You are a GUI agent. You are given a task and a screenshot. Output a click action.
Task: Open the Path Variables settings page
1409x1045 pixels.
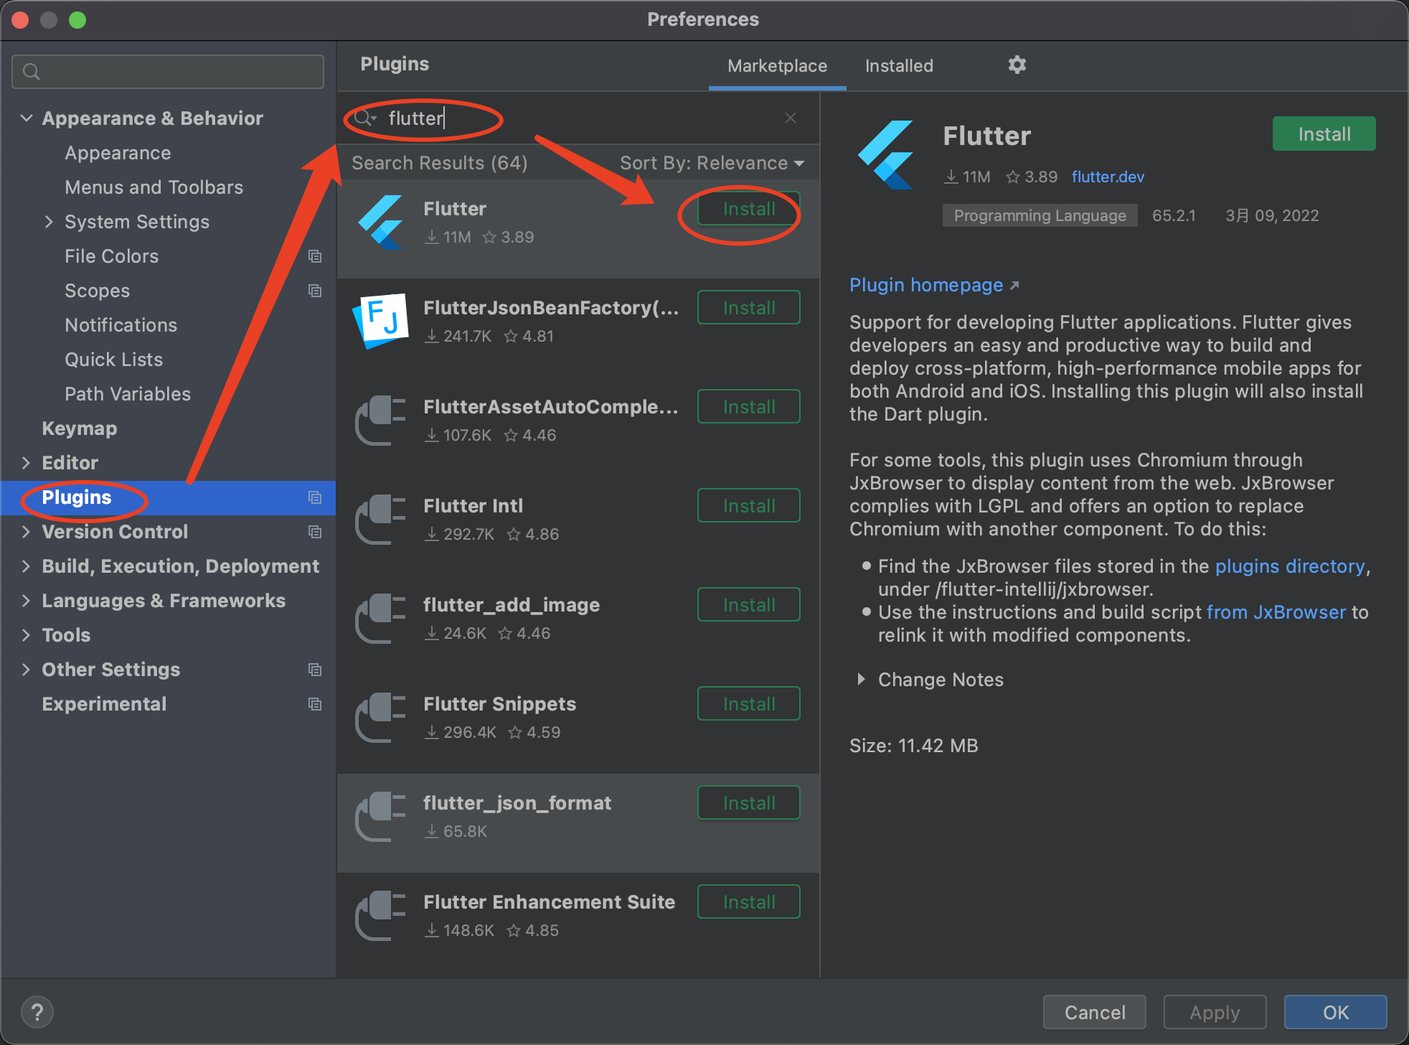(128, 394)
